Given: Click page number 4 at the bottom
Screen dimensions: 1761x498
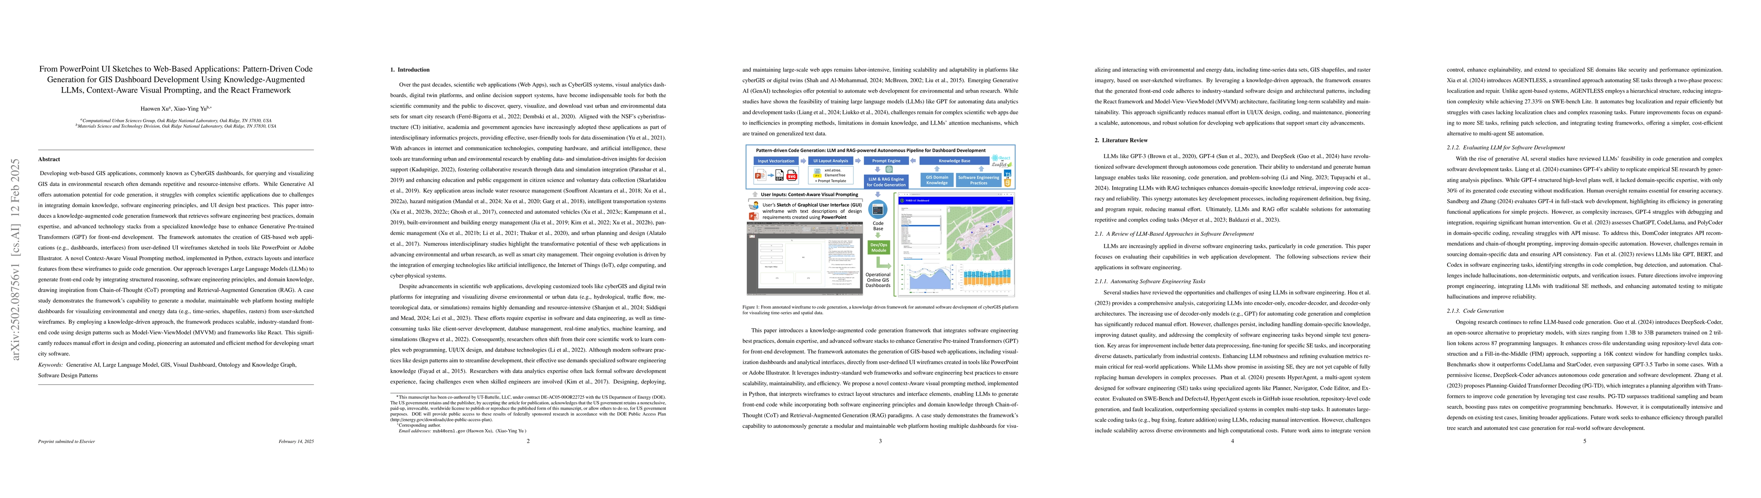Looking at the screenshot, I should point(1233,441).
